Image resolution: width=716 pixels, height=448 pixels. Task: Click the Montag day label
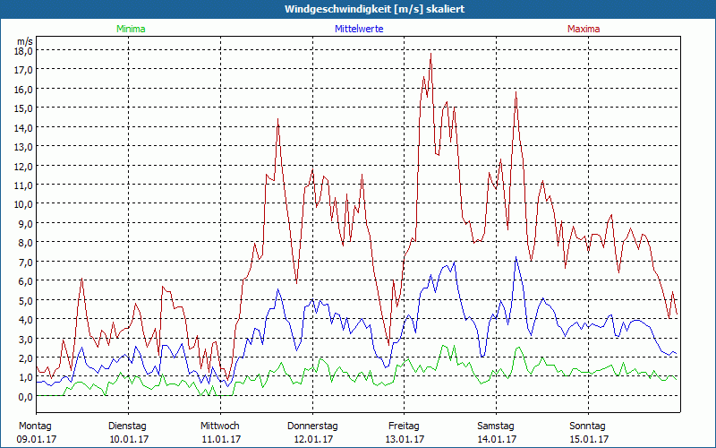35,426
